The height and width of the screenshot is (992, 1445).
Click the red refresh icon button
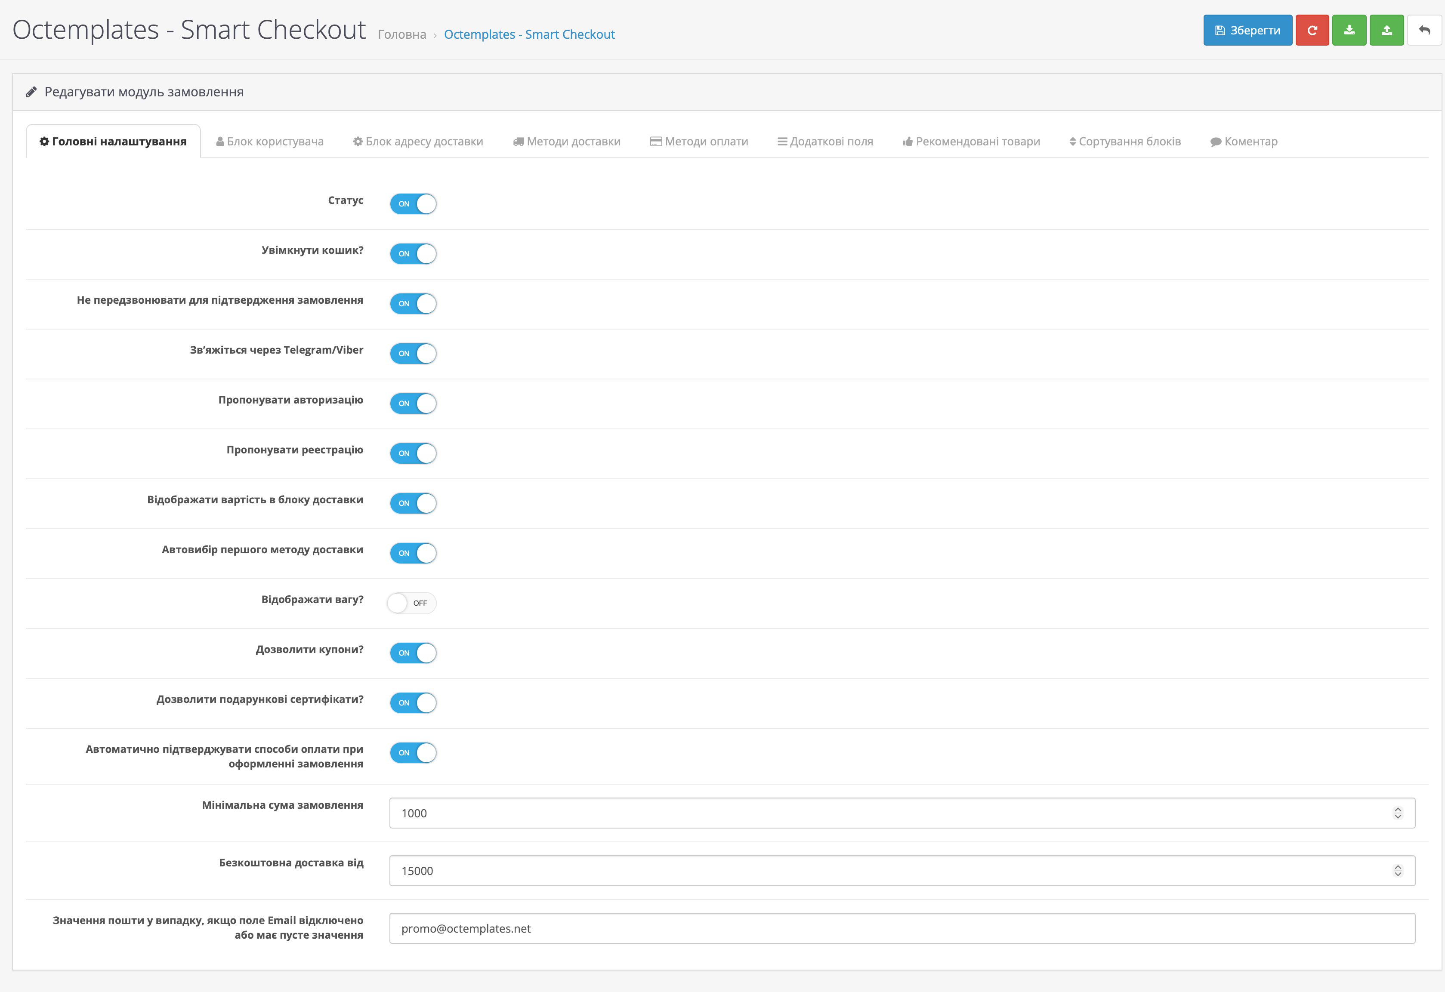coord(1312,31)
